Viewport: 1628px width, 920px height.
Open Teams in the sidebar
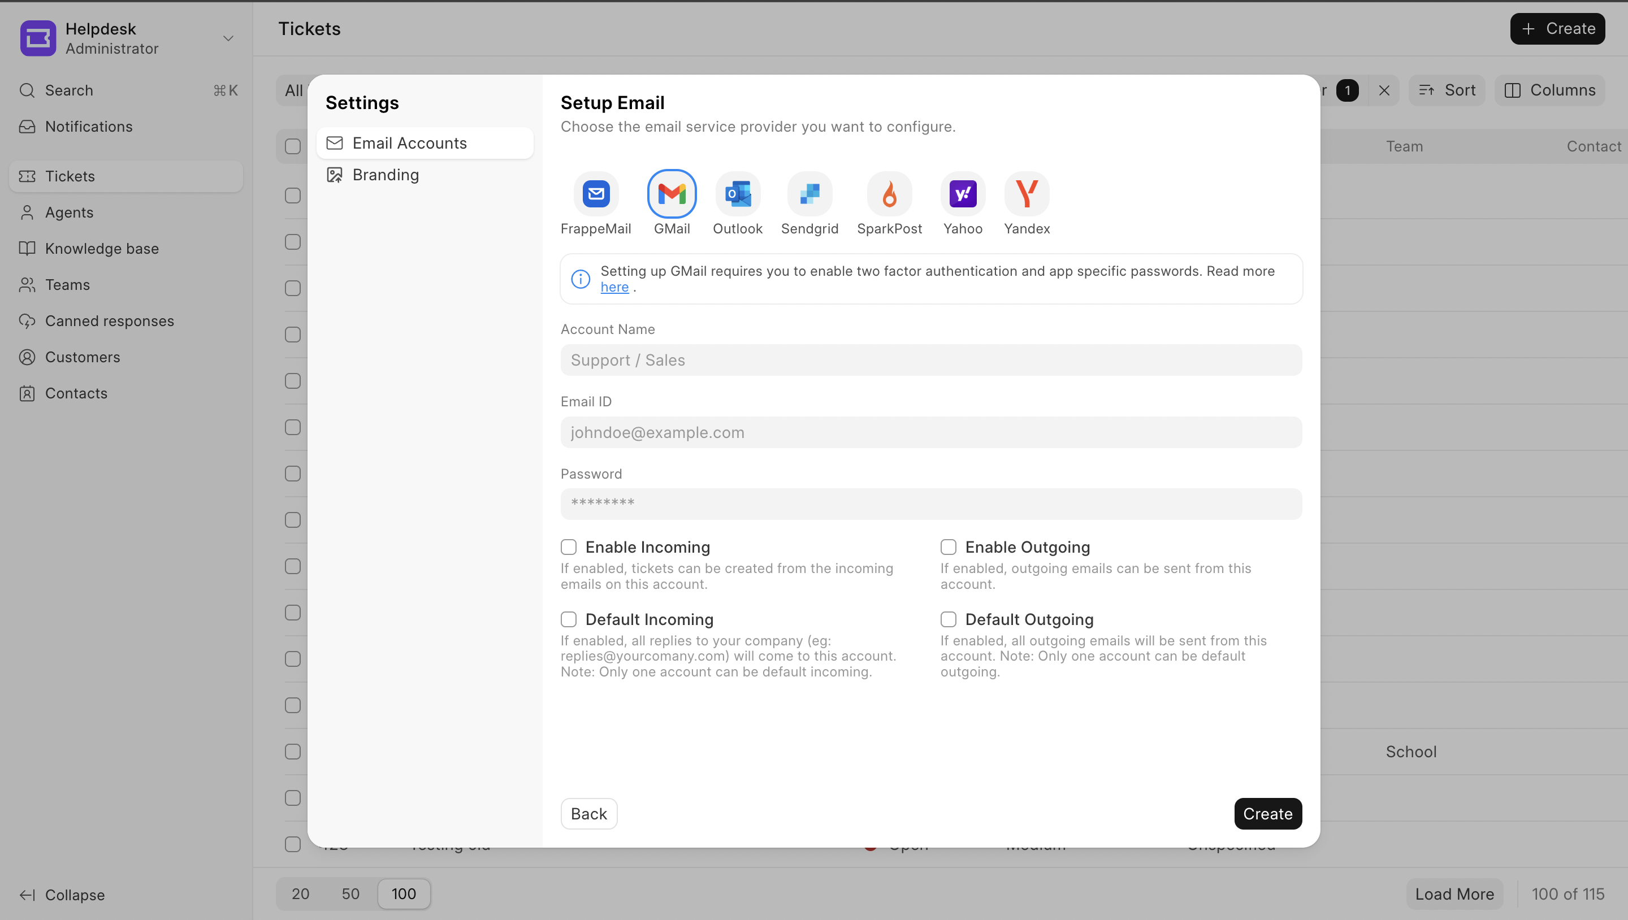[x=127, y=285]
